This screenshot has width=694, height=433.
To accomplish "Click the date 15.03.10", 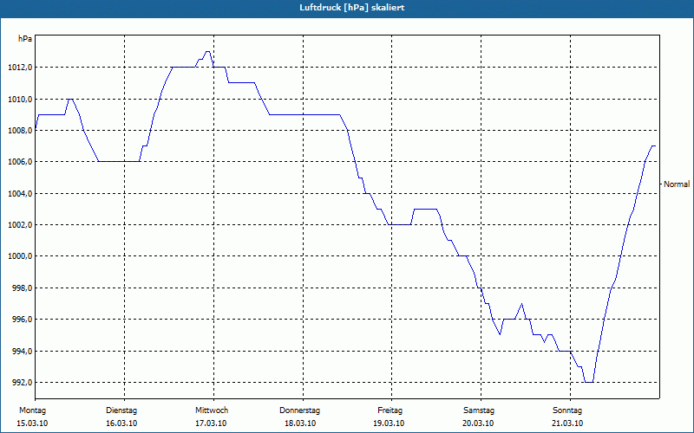I will pyautogui.click(x=32, y=423).
